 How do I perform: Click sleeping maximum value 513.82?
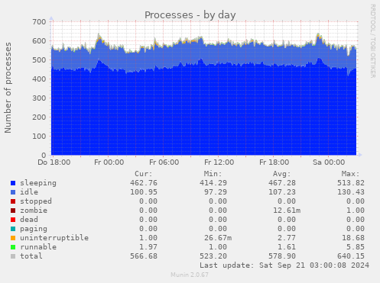pyautogui.click(x=351, y=183)
